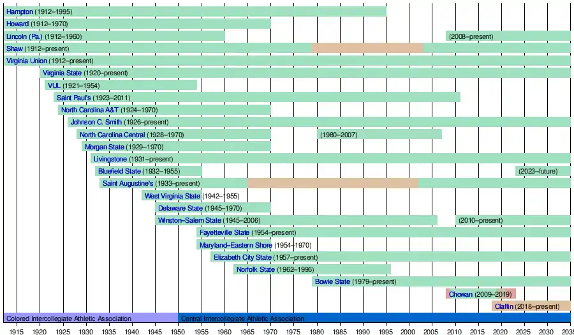
Task: Click Elizabeth City State link
Action: click(242, 257)
